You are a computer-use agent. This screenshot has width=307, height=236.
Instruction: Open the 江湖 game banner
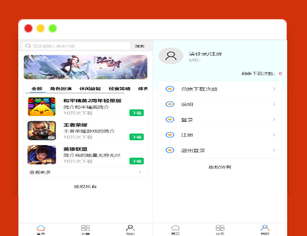(x=85, y=67)
